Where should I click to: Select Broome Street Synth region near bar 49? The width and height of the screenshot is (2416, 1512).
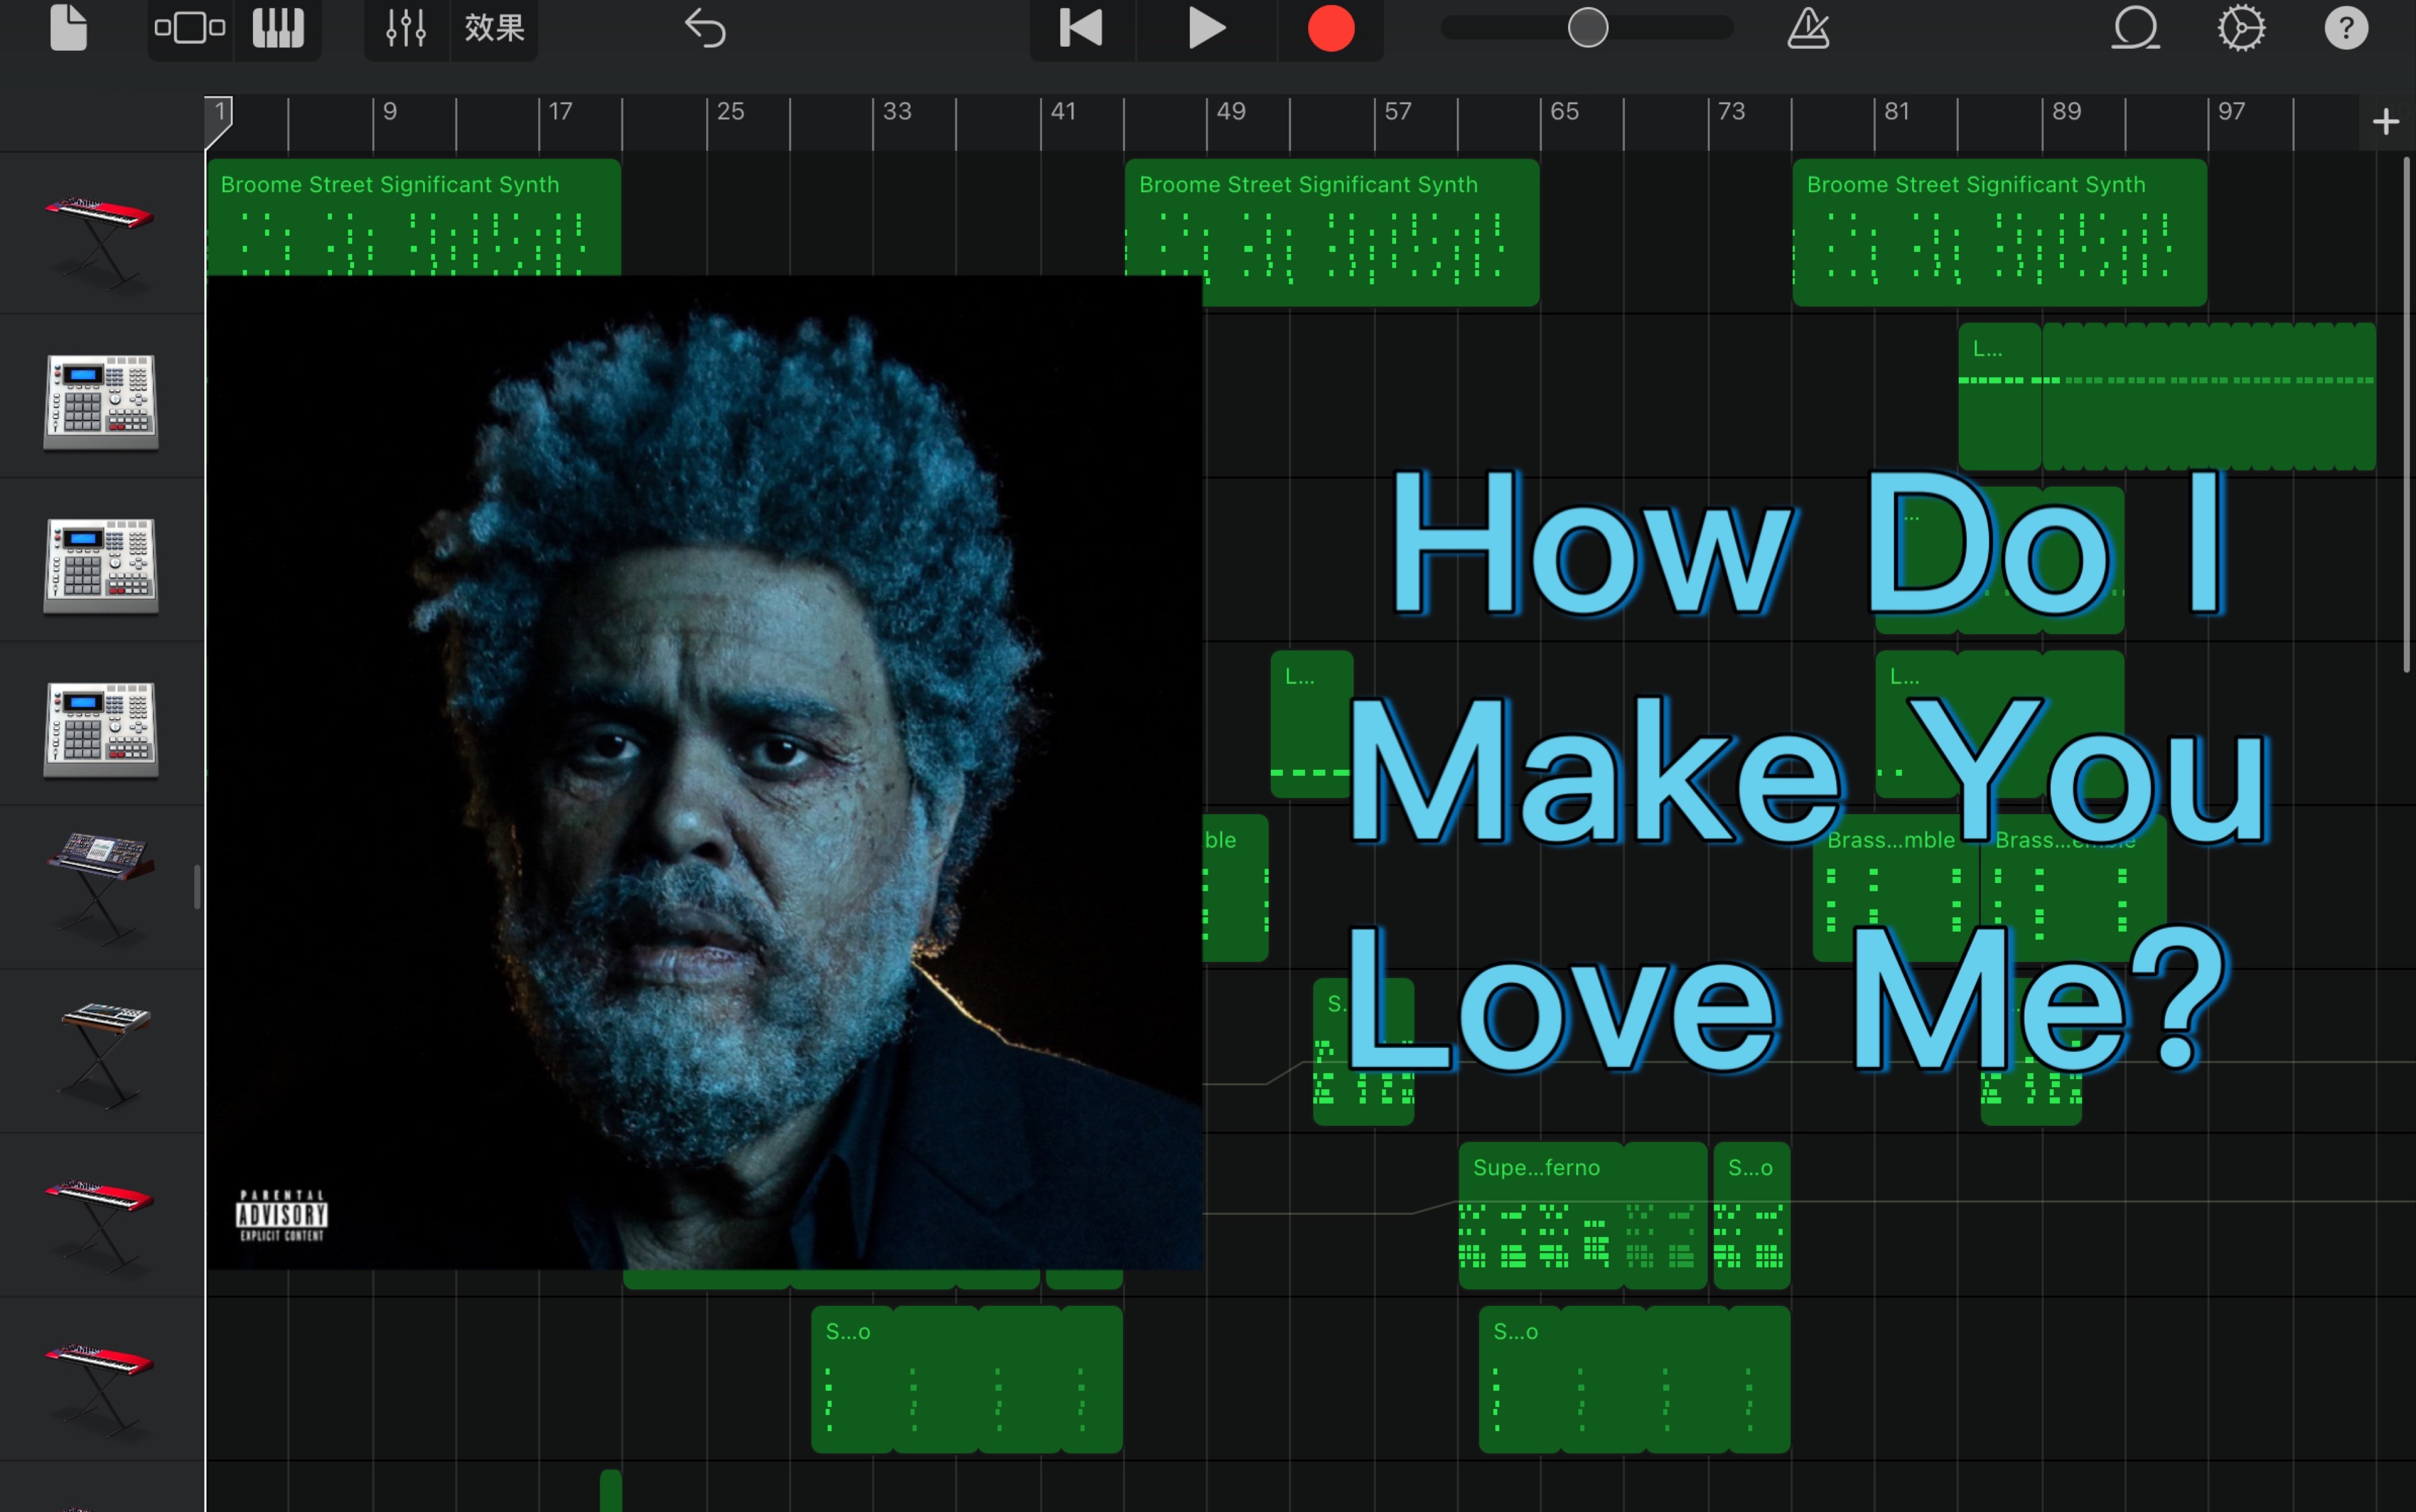[x=1332, y=232]
